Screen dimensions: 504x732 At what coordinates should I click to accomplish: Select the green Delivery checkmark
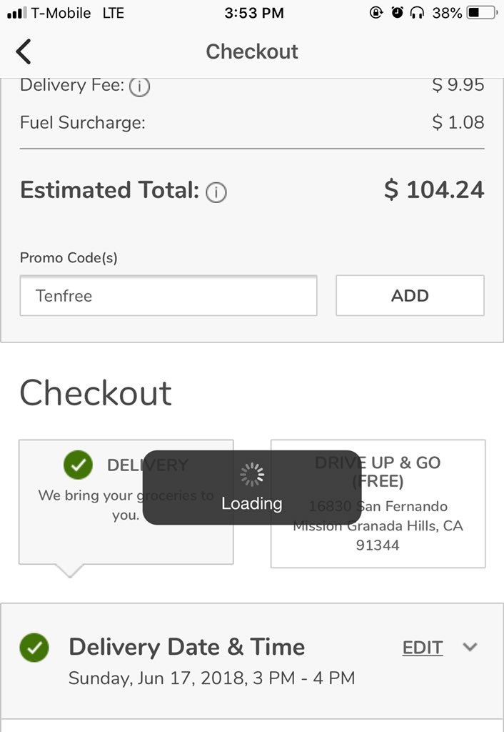pos(79,465)
